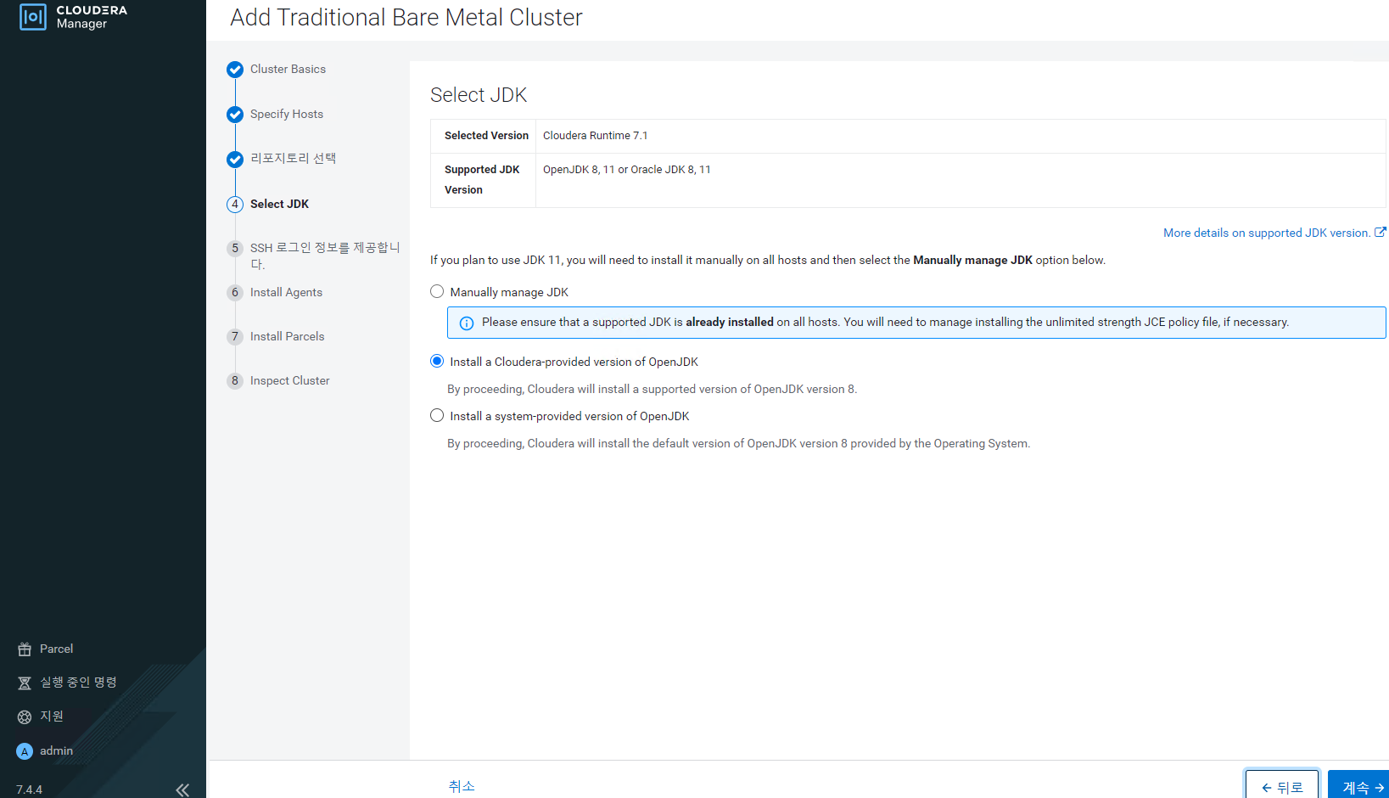Select Install a system-provided OpenJDK radio

point(437,415)
